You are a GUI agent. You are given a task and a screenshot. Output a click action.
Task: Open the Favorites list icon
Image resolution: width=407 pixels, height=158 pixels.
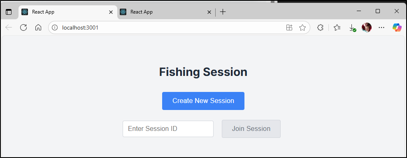(337, 27)
